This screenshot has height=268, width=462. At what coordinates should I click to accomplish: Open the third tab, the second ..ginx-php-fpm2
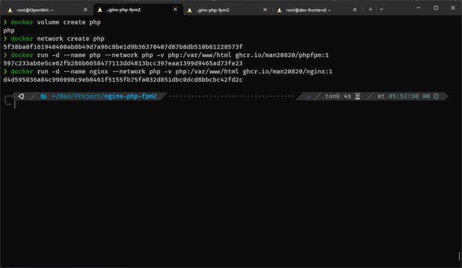[227, 10]
